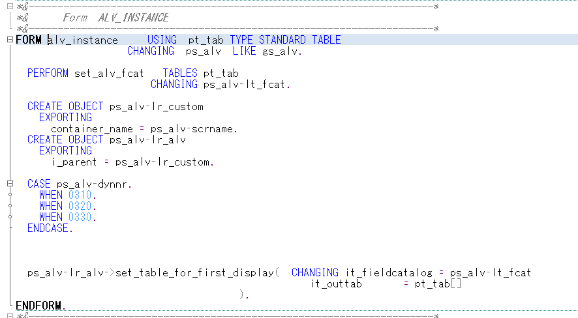Click the WHEN 0330 fold node

pyautogui.click(x=10, y=216)
